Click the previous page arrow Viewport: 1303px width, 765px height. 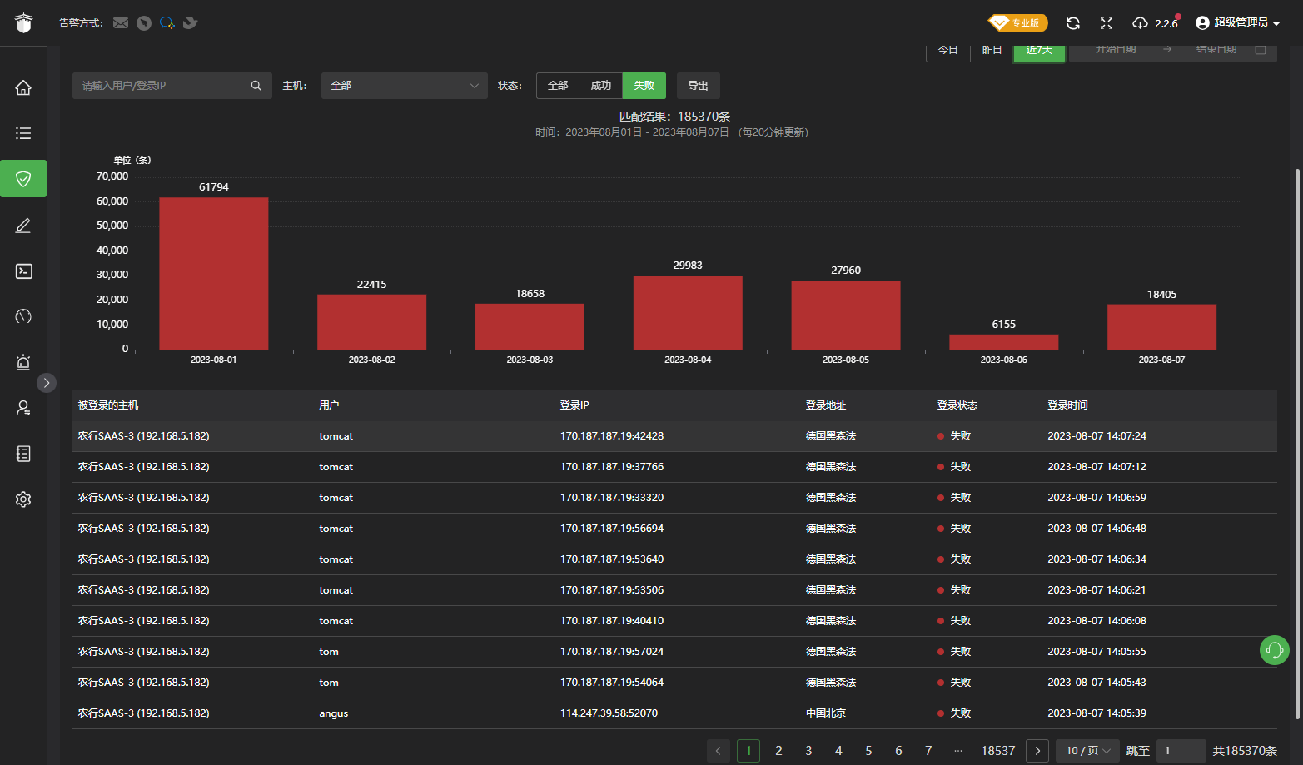719,751
